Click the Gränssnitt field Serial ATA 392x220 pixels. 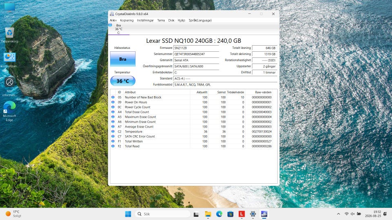196,60
